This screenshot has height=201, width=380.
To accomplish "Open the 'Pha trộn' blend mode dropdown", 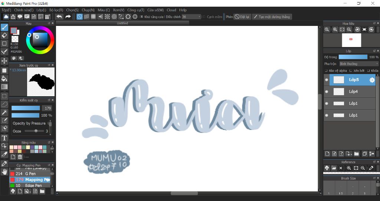I will [359, 64].
